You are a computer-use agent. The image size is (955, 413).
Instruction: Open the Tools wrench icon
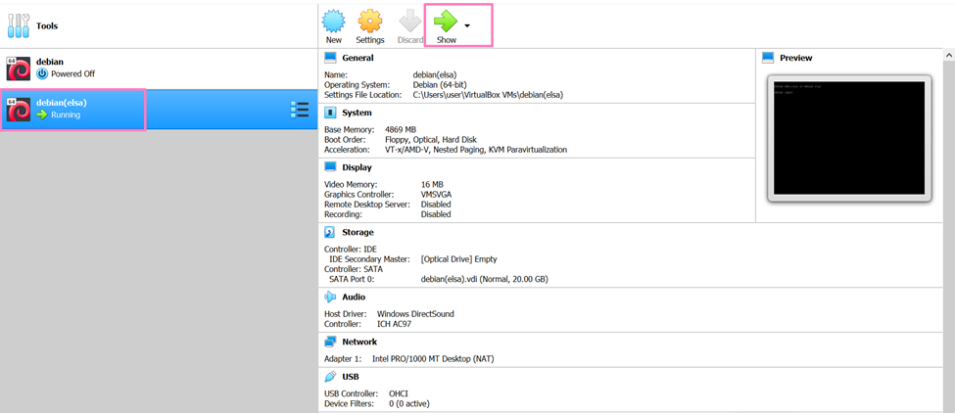point(19,25)
